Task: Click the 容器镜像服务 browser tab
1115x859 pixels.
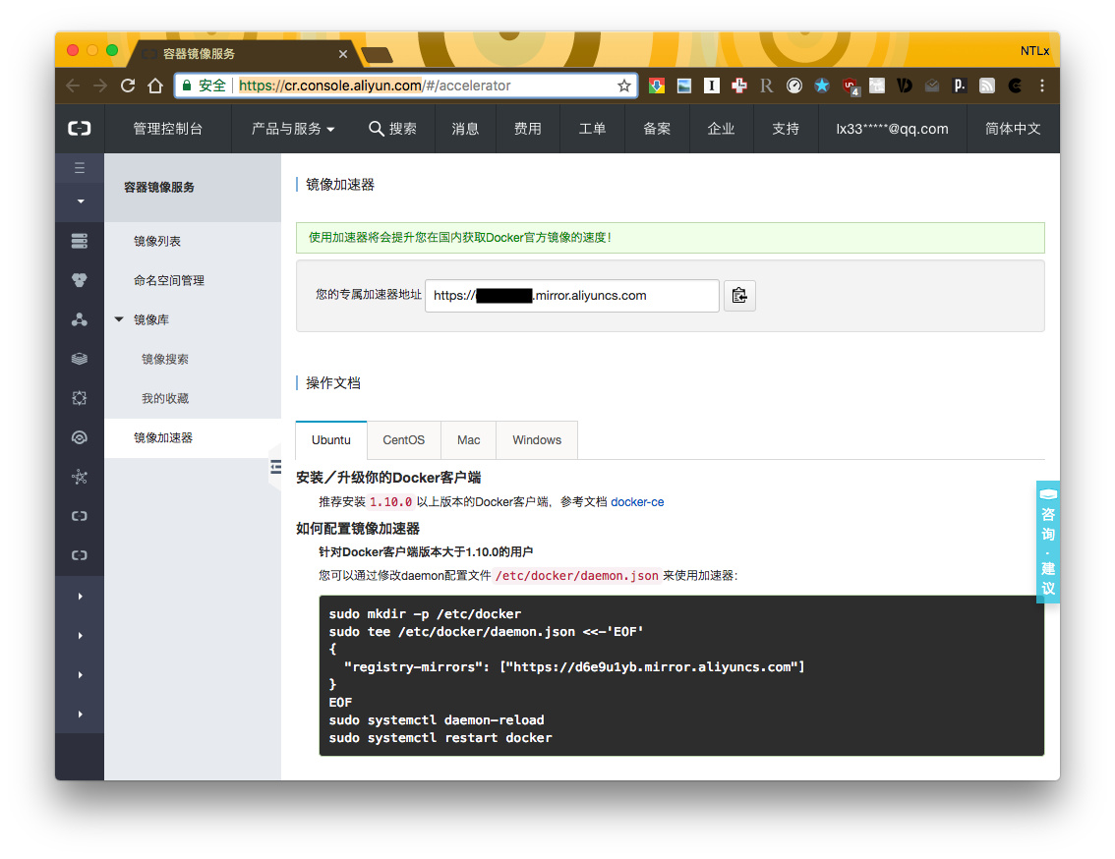Action: click(242, 53)
